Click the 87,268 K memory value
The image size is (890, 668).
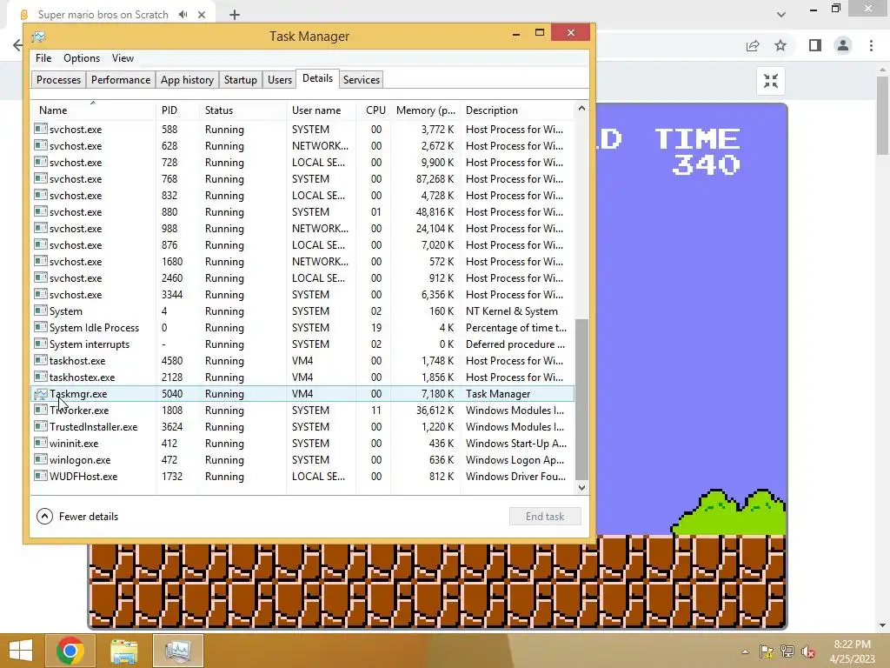point(435,179)
